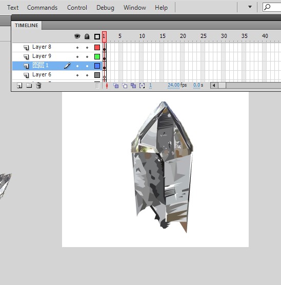
Task: Hide 图层 1 using its visibility dot
Action: click(77, 66)
